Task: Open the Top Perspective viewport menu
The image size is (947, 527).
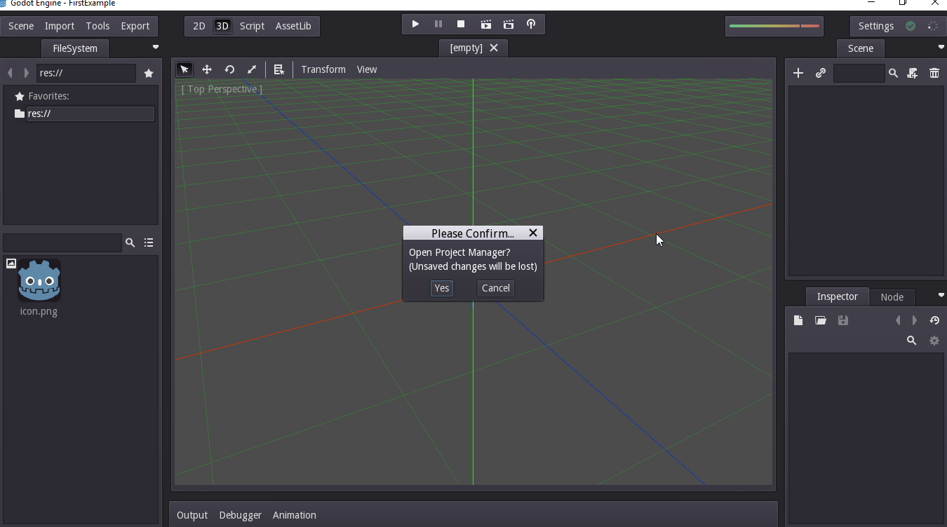Action: click(222, 89)
